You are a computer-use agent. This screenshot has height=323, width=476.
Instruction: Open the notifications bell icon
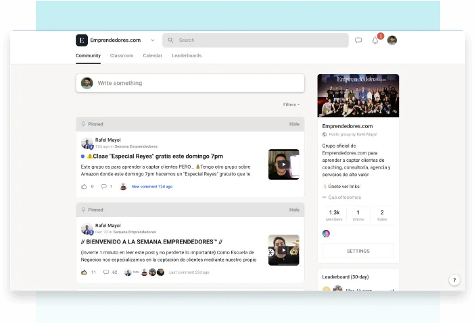(375, 40)
